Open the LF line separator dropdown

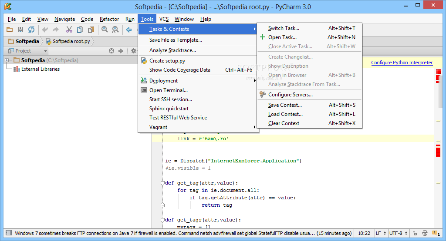pos(381,233)
